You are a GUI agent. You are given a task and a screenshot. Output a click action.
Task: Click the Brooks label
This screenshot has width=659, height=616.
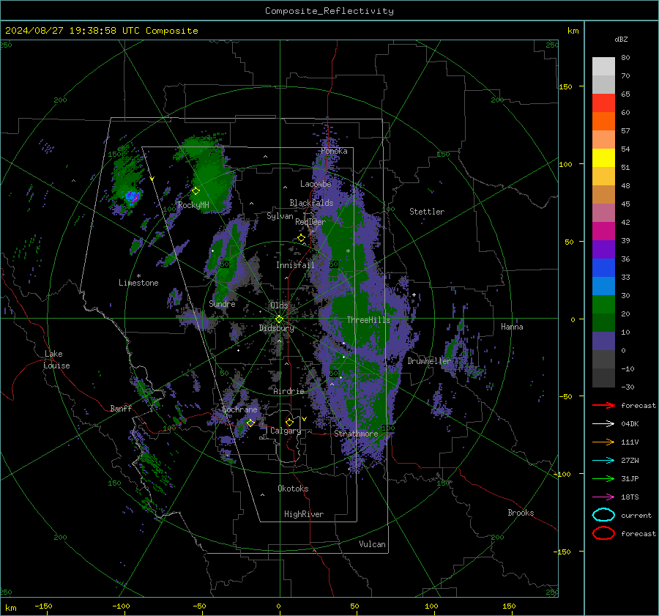click(521, 513)
